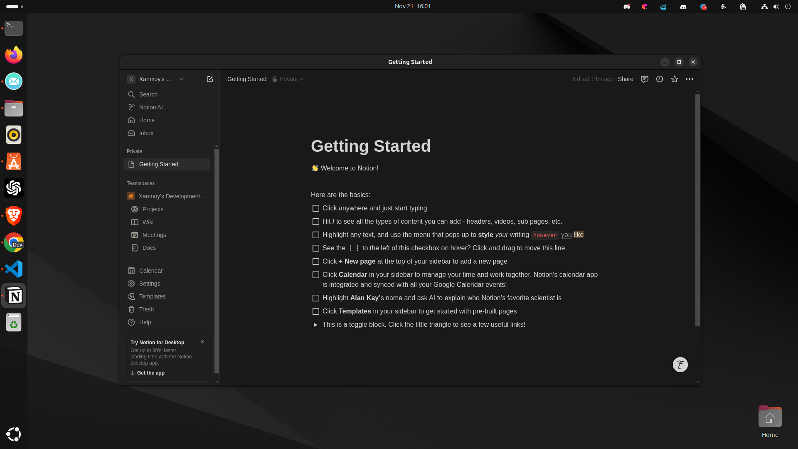
Task: Add Getting Started to favorites star
Action: pos(675,79)
